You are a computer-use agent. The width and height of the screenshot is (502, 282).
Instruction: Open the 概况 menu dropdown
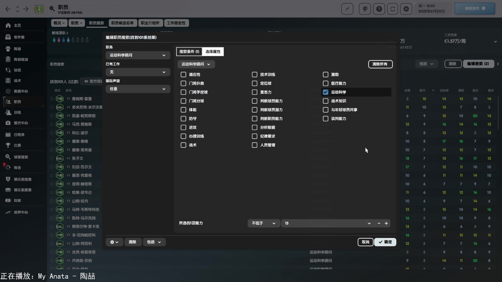pos(59,23)
